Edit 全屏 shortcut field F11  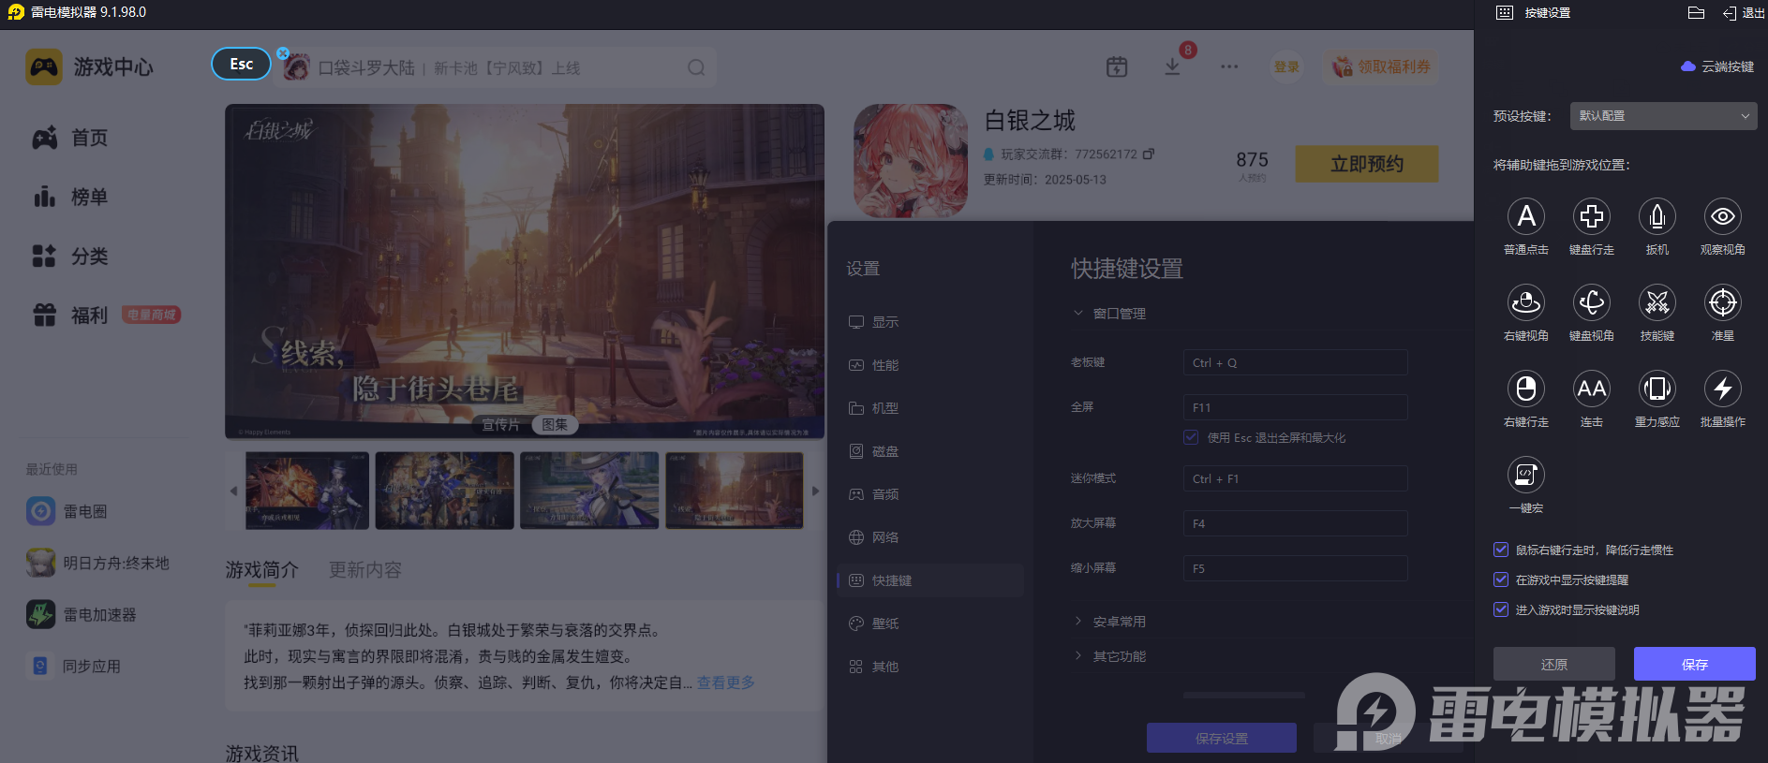point(1295,407)
